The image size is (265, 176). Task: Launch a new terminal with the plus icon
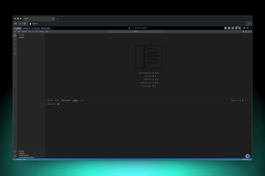pos(237,100)
